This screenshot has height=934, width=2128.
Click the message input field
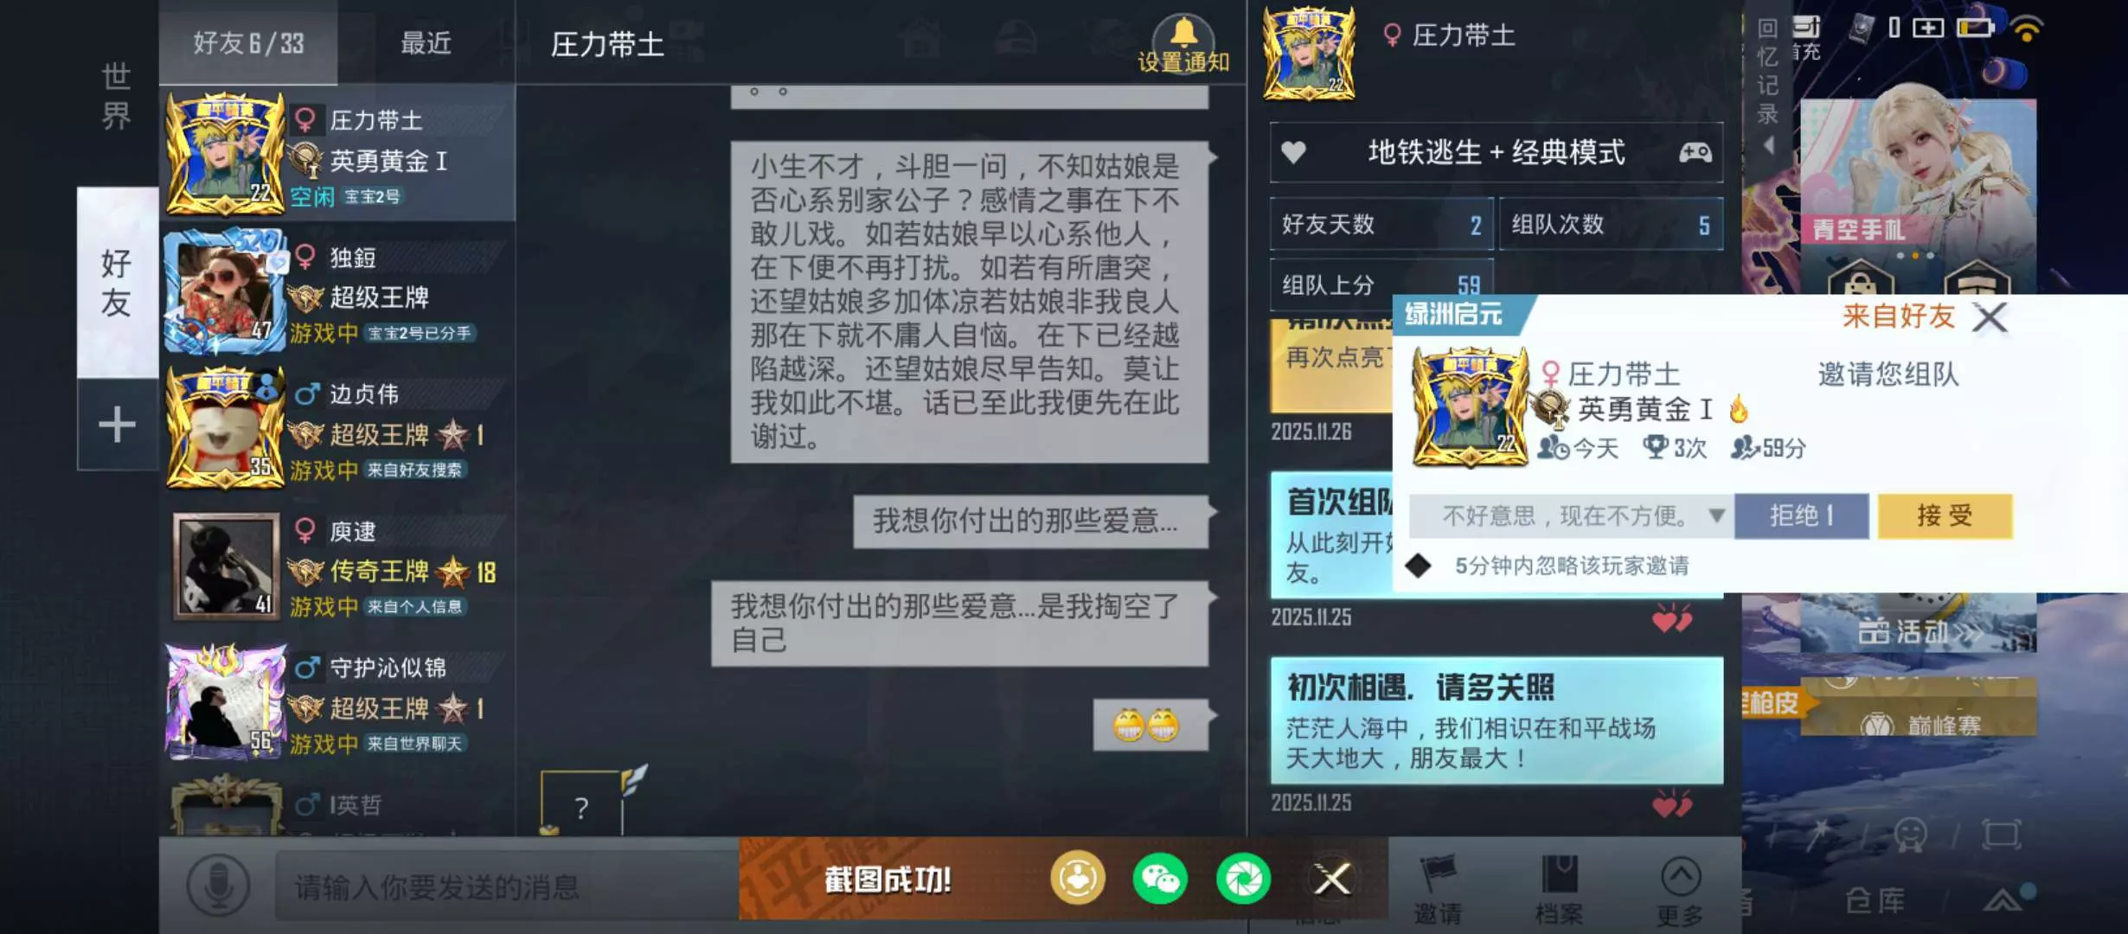pyautogui.click(x=506, y=886)
